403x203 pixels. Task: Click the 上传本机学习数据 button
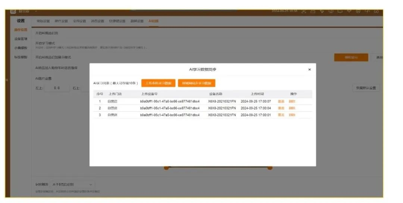click(159, 83)
